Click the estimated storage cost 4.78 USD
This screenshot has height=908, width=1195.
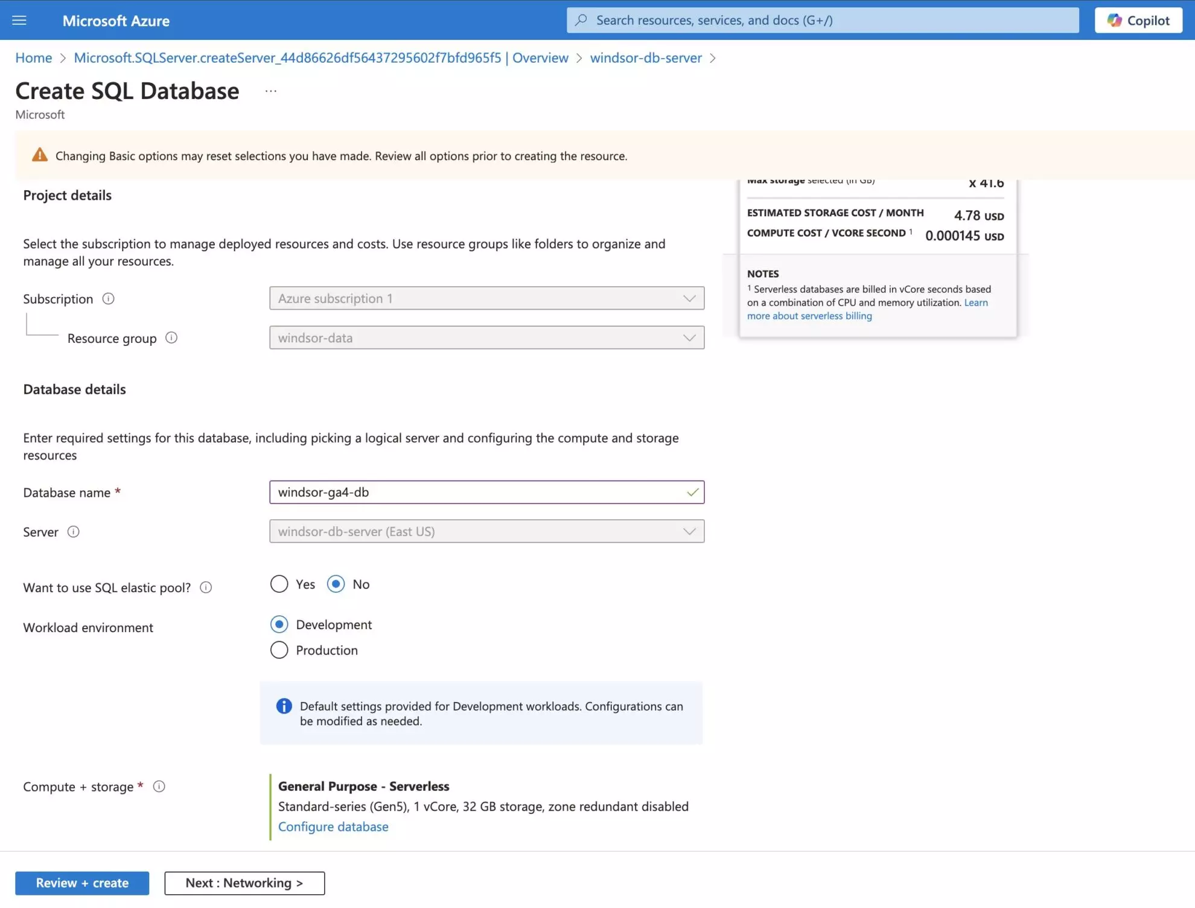(x=979, y=215)
